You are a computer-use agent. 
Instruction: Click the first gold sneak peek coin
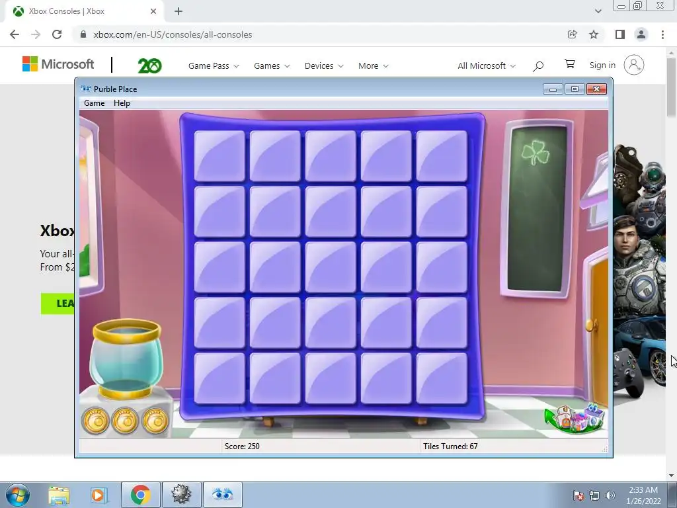pyautogui.click(x=95, y=420)
